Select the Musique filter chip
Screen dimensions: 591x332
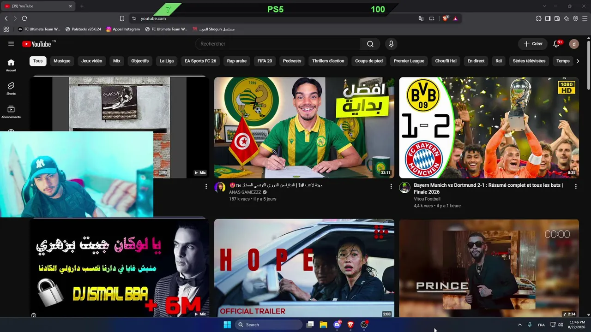[x=62, y=61]
